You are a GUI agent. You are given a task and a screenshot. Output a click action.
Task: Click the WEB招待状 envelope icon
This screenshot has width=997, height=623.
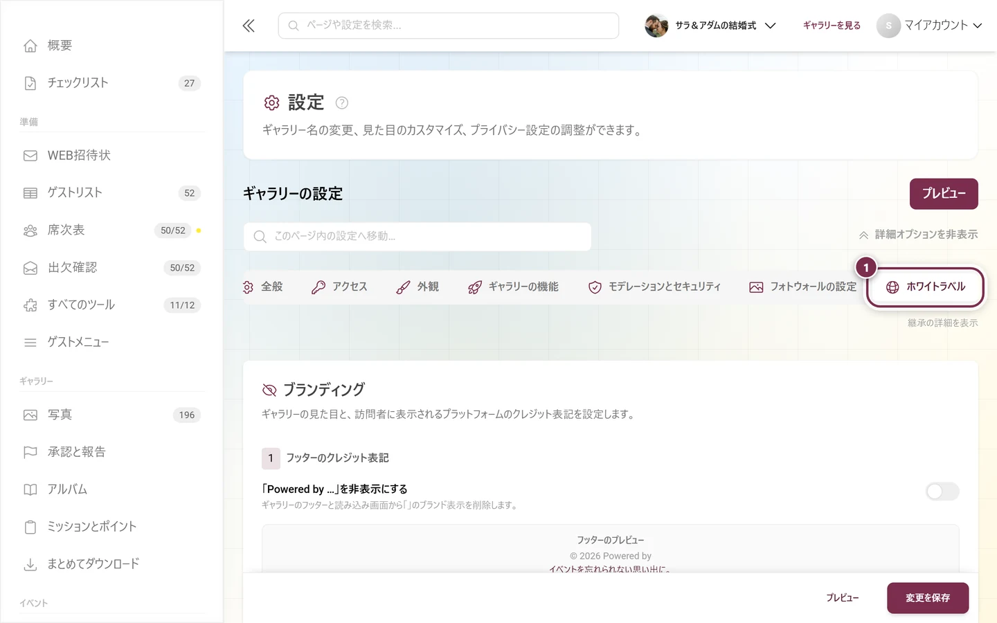point(30,156)
